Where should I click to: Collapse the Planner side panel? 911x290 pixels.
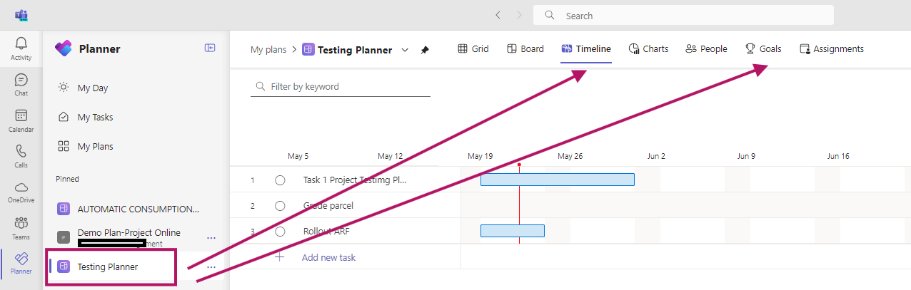[210, 48]
